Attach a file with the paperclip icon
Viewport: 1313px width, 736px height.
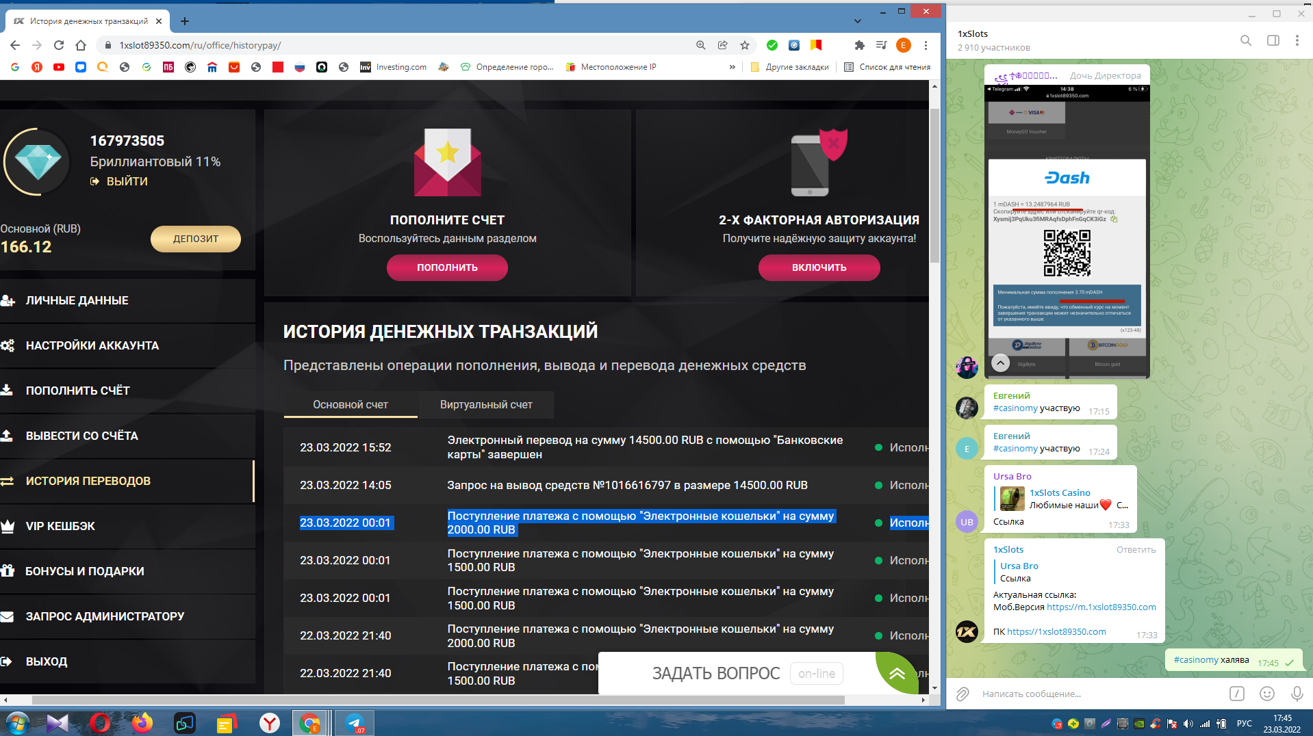click(963, 694)
